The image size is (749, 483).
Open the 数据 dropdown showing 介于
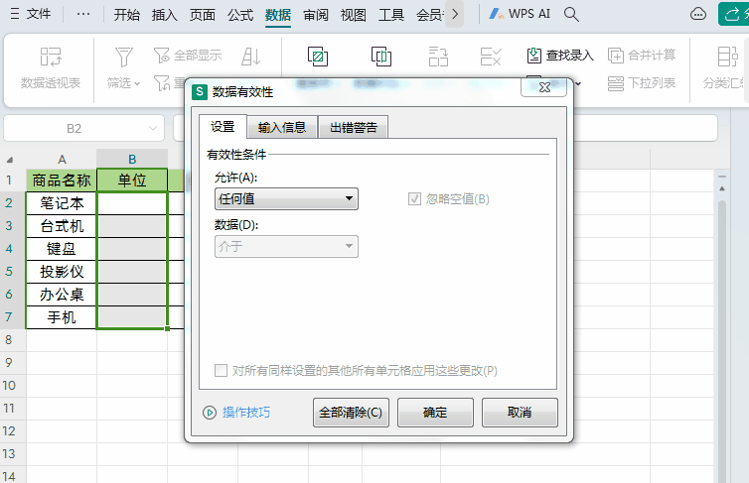point(286,247)
